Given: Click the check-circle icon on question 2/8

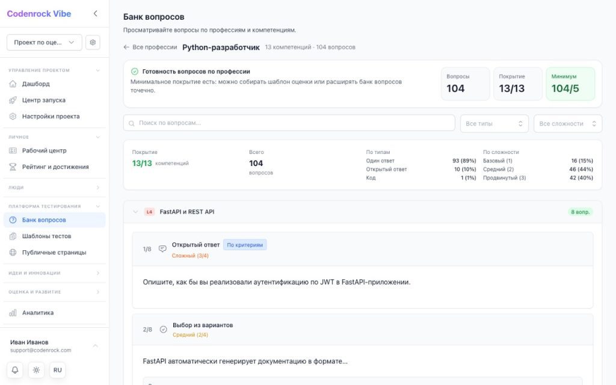Looking at the screenshot, I should (164, 329).
